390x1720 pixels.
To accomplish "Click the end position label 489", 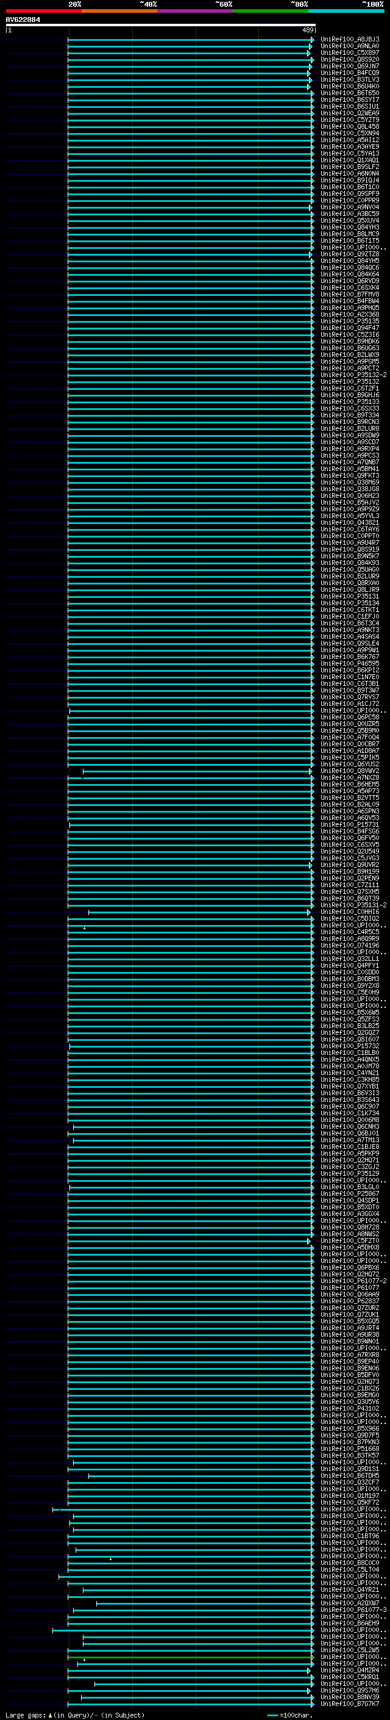I will 307,30.
